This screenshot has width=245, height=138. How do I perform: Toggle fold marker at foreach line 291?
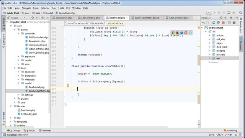[x=64, y=28]
